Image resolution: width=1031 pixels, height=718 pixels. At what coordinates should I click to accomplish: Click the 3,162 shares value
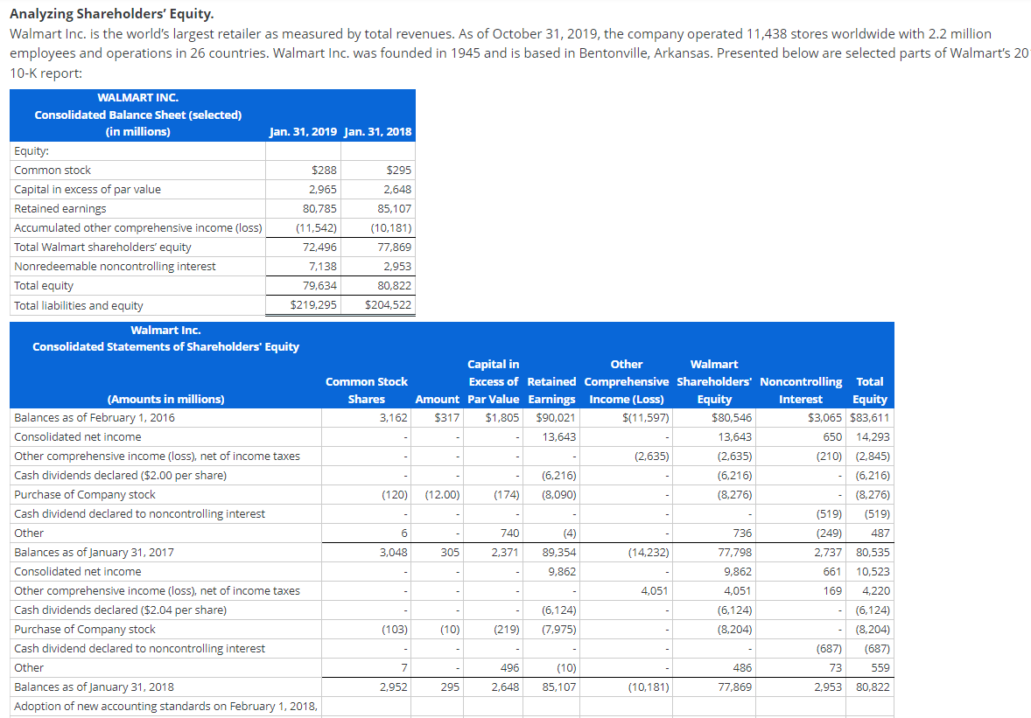[x=393, y=418]
